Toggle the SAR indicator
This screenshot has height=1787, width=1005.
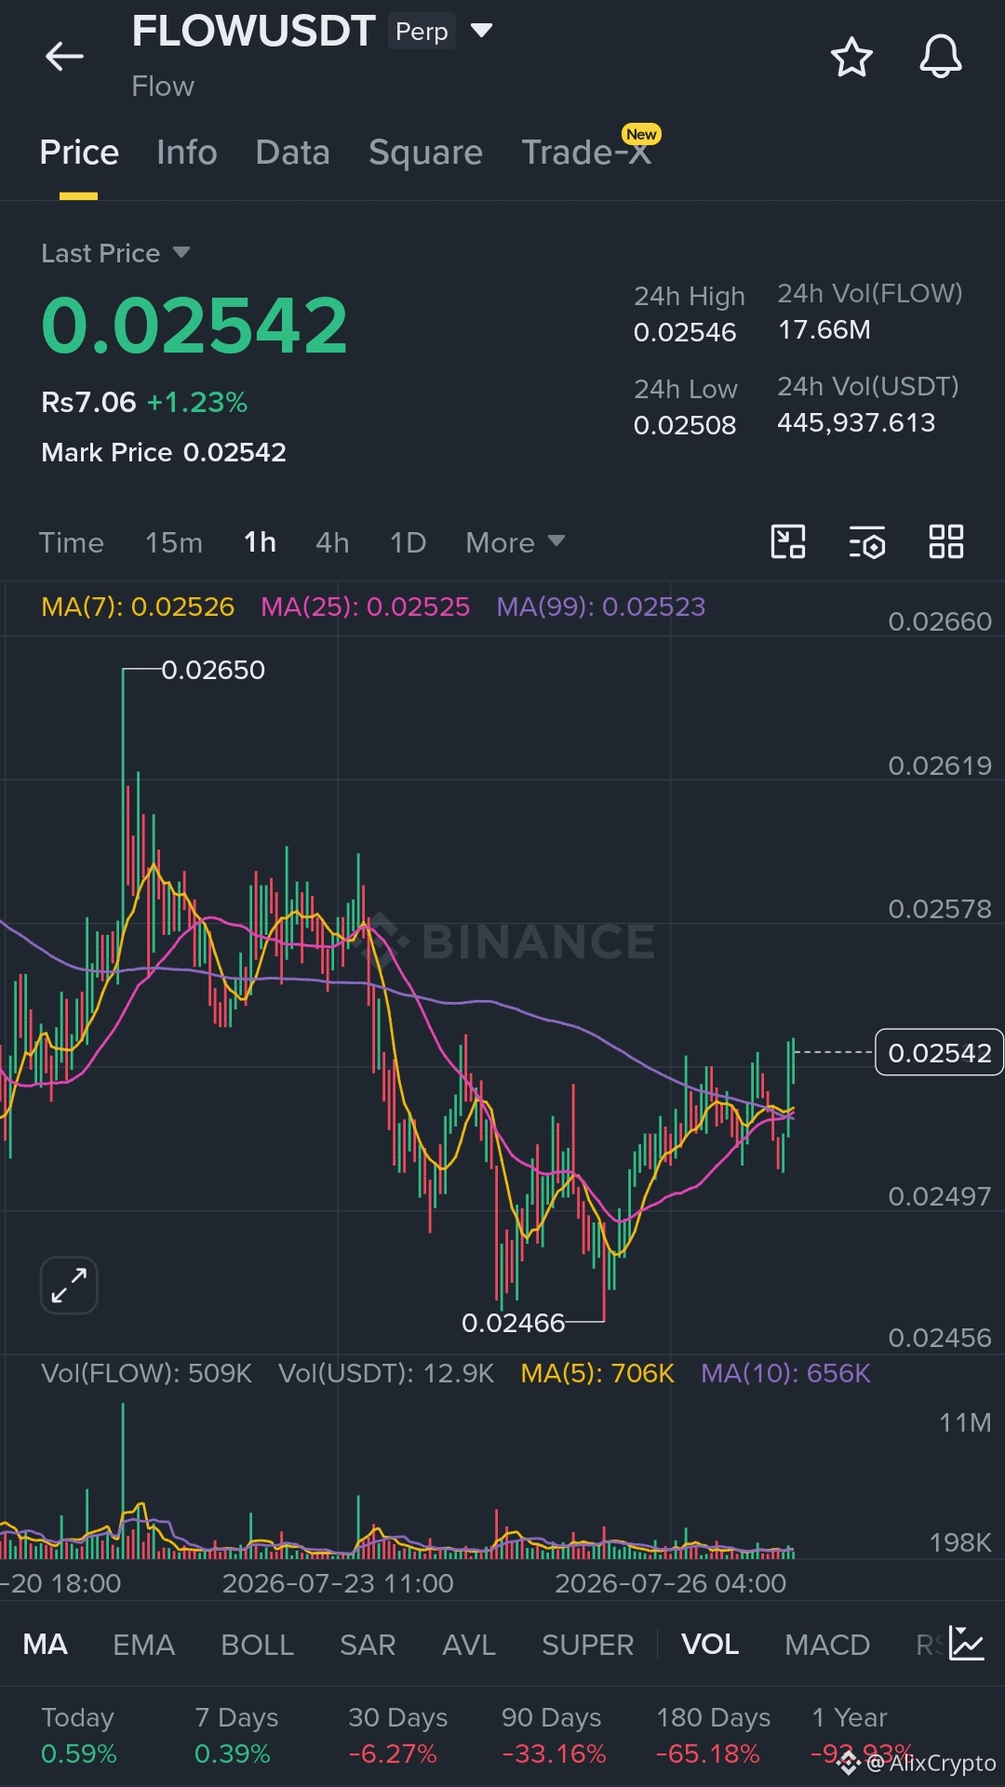click(x=368, y=1645)
